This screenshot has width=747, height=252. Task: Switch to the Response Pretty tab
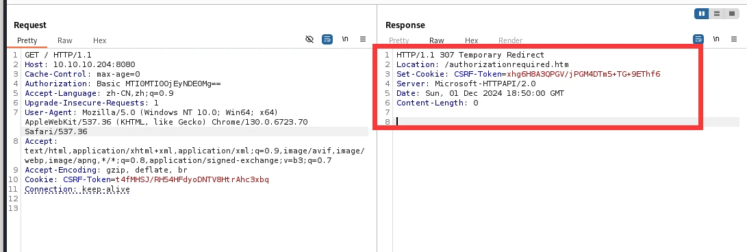point(398,40)
